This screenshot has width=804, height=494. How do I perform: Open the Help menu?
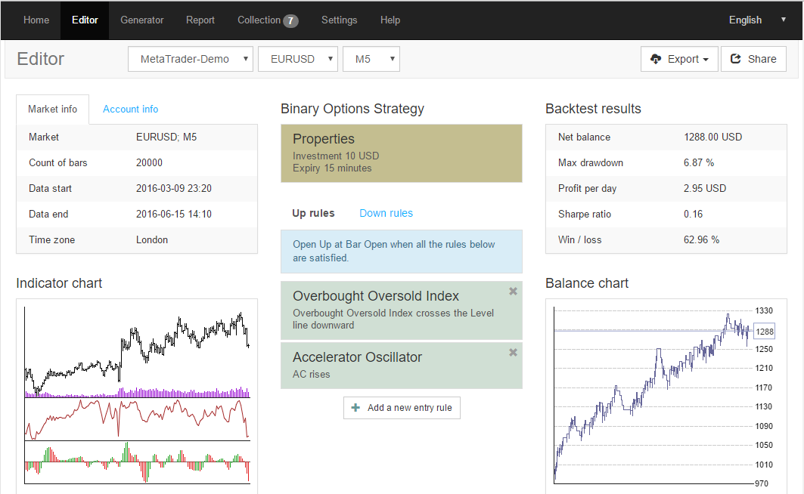(x=390, y=20)
